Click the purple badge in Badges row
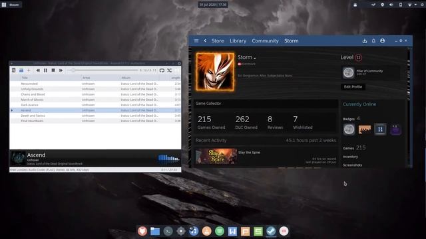 396,129
